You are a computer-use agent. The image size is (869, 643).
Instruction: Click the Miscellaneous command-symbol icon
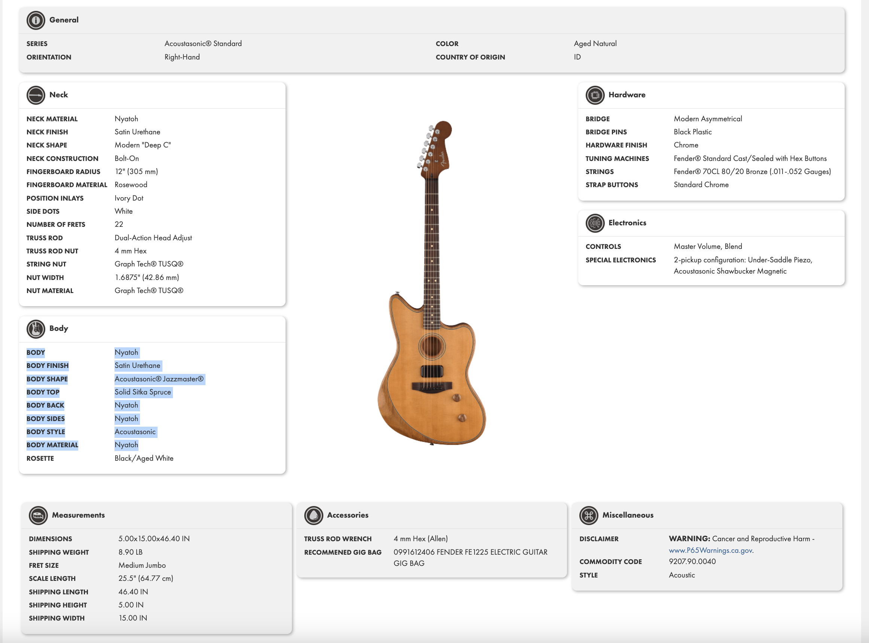pos(588,515)
